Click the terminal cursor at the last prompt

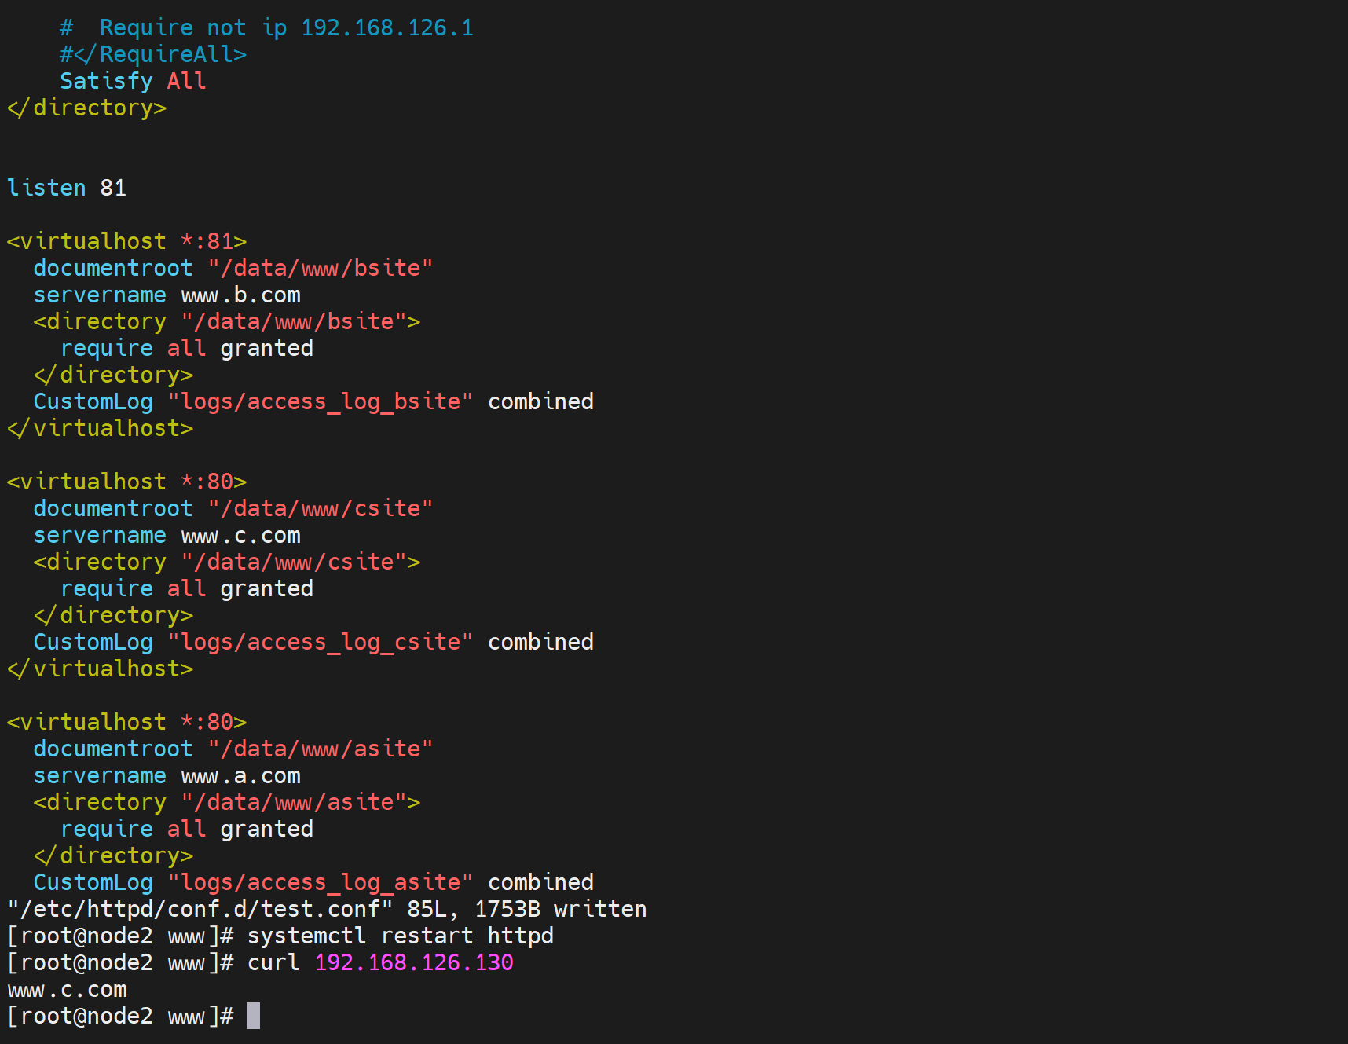pyautogui.click(x=253, y=1016)
